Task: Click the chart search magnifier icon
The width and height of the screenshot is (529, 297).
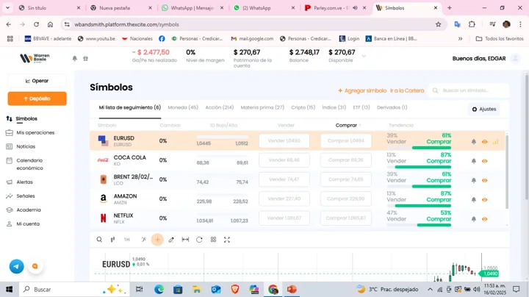Action: (99, 240)
